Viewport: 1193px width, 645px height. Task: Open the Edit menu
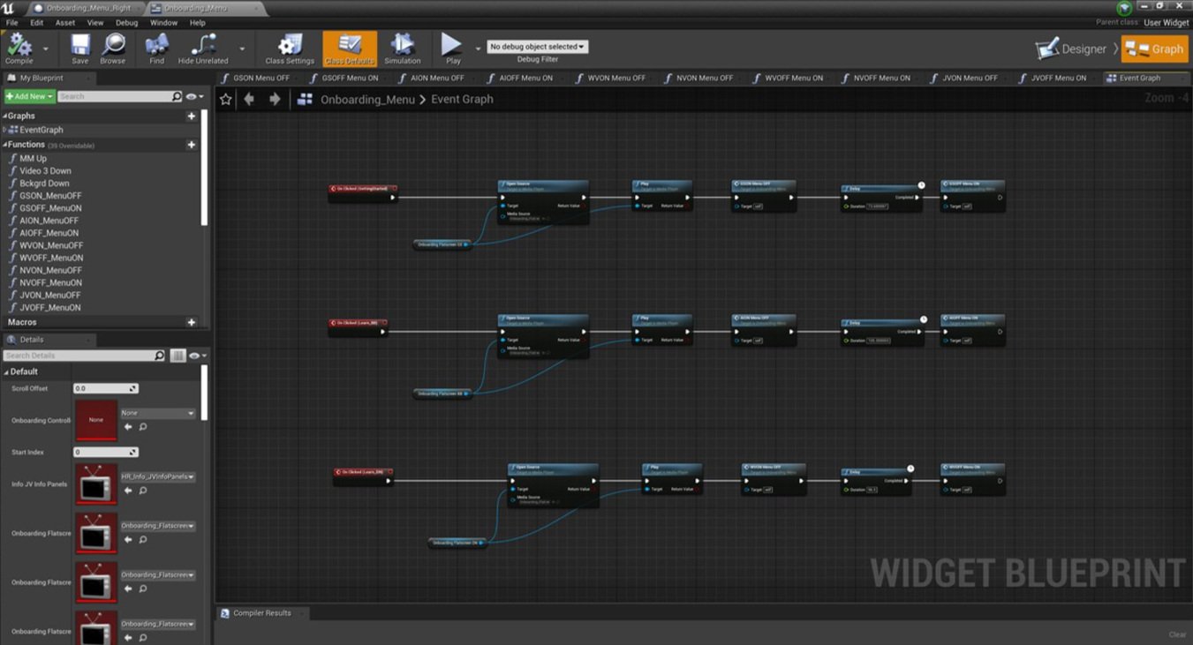[x=37, y=23]
